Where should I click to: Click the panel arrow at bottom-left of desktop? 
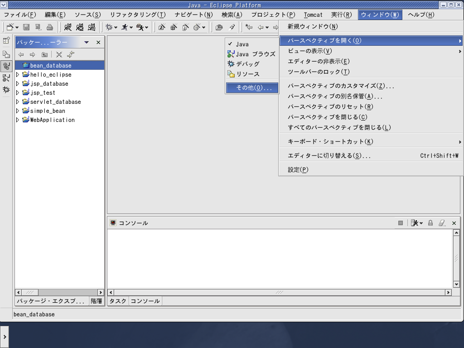coord(5,337)
